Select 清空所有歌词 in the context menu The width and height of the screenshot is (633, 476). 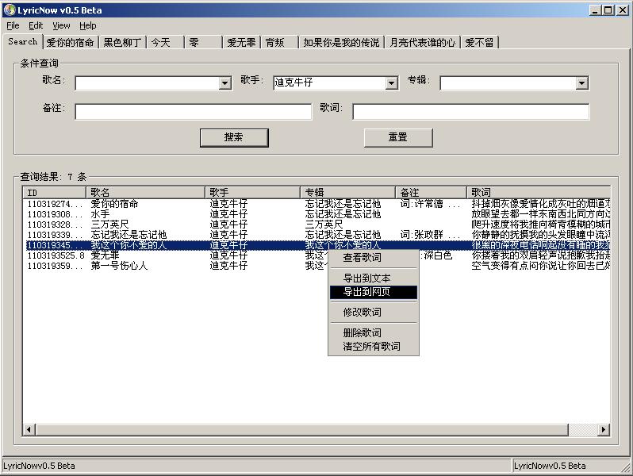pos(371,347)
